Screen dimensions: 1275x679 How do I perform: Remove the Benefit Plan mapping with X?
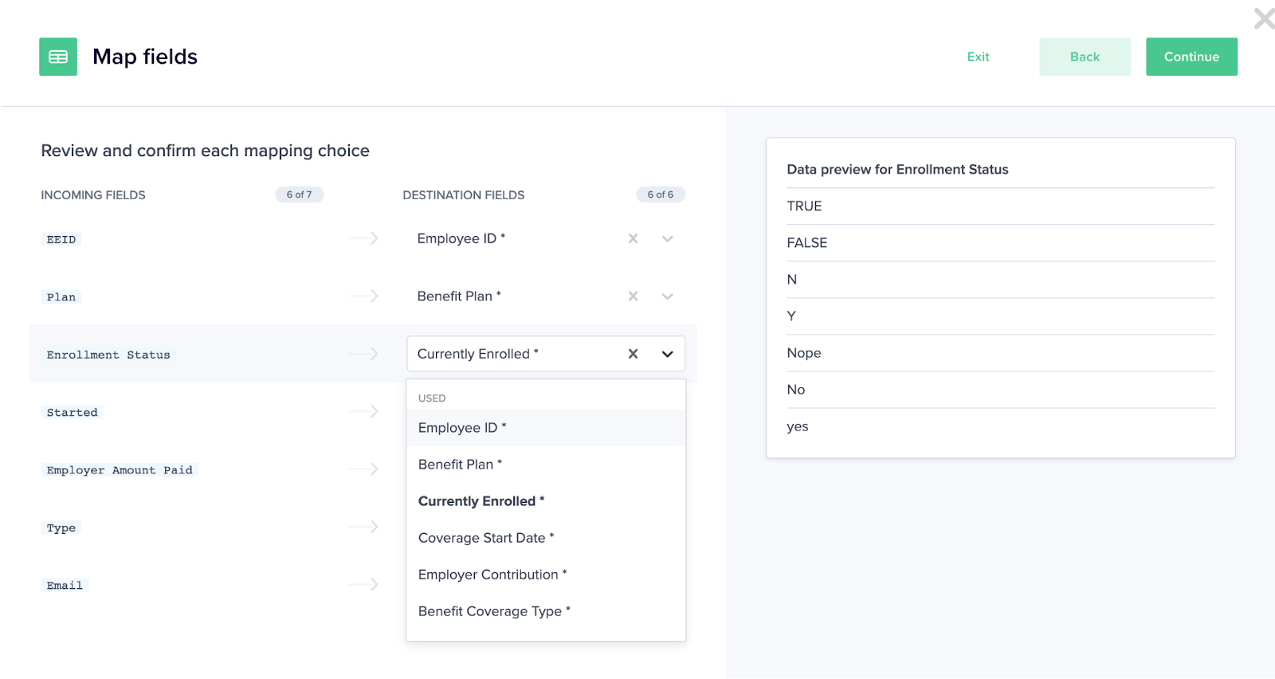click(633, 296)
